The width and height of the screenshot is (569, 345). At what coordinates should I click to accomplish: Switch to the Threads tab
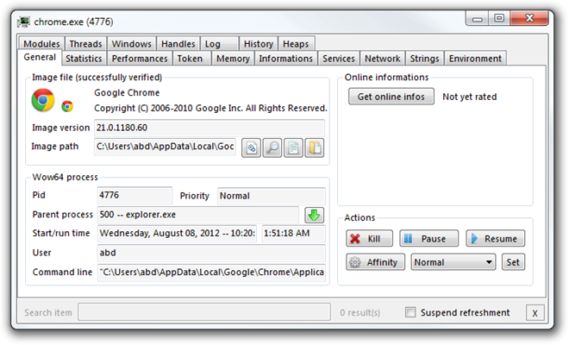point(85,44)
